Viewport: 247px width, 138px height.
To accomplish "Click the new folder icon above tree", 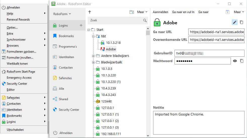I will pyautogui.click(x=132, y=12).
